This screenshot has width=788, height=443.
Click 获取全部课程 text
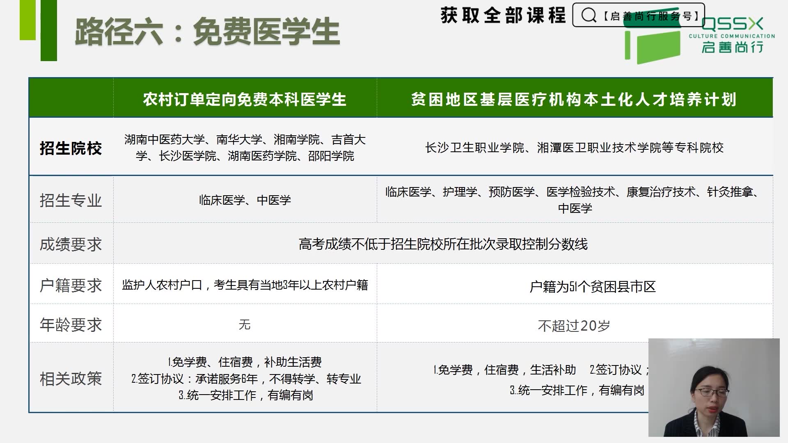point(503,15)
